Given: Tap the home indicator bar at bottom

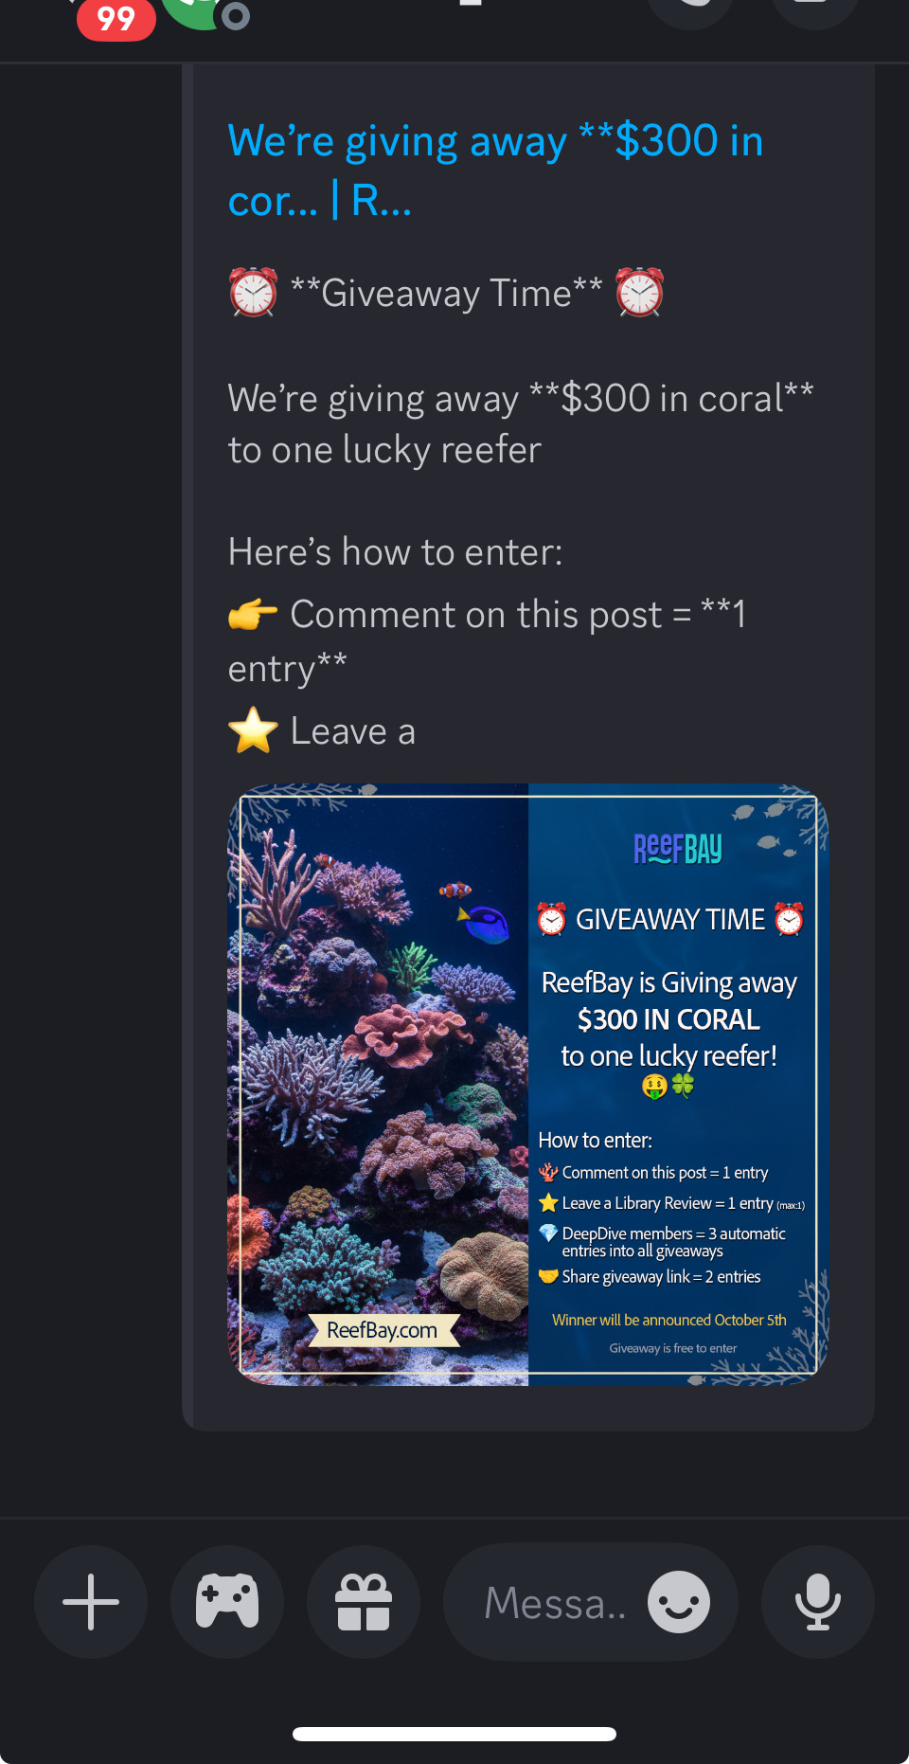Looking at the screenshot, I should coord(454,1734).
